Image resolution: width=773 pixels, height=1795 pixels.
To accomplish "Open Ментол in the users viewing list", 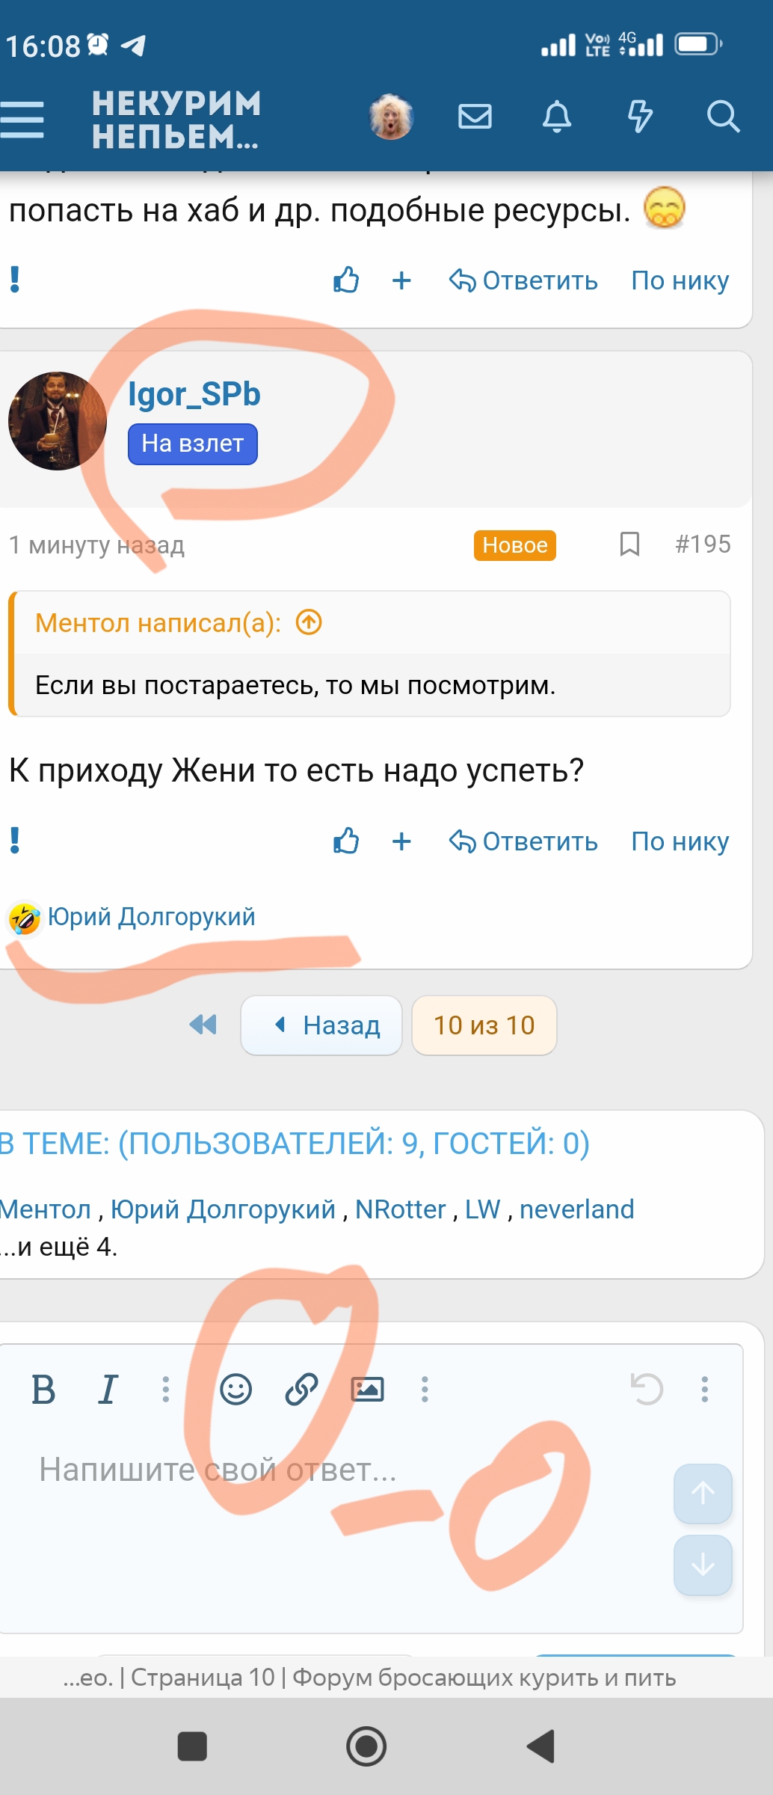I will [45, 1209].
